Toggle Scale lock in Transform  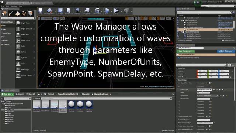(x=230, y=77)
